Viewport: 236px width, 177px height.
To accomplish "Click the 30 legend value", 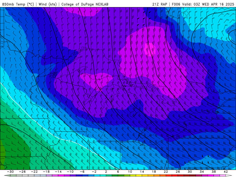I will click(190, 172).
